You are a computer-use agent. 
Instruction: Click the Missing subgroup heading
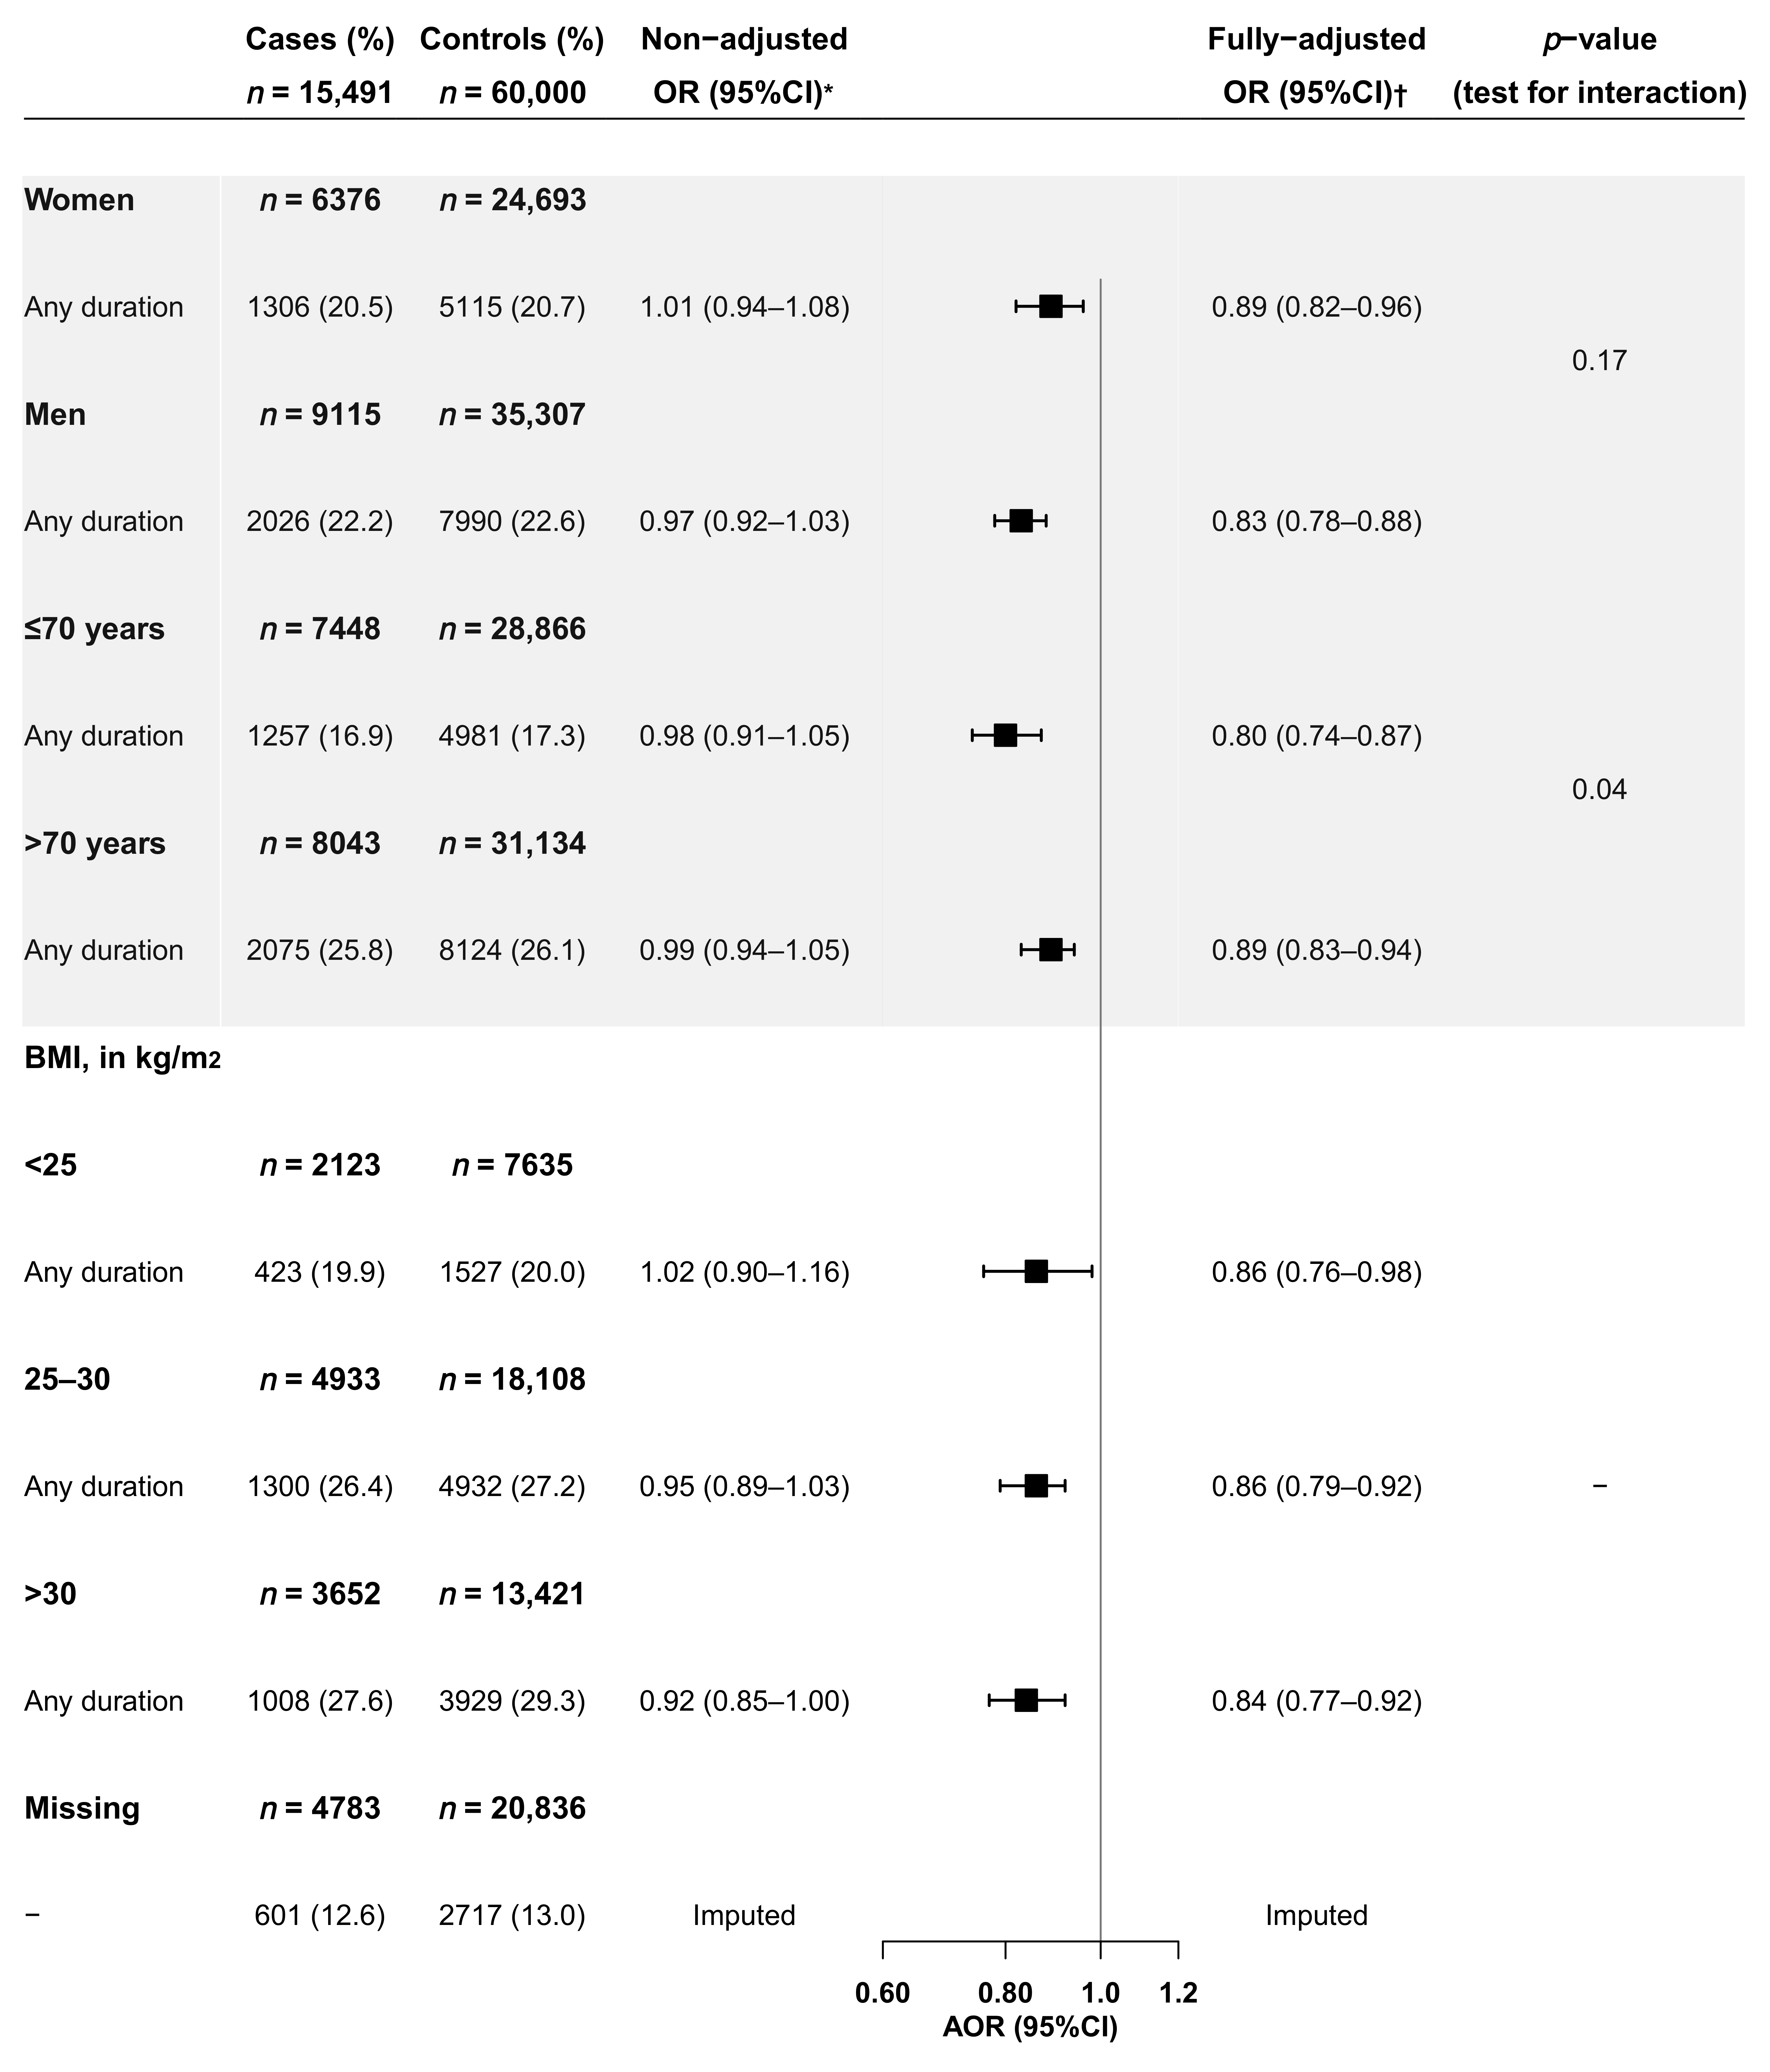[x=82, y=1808]
